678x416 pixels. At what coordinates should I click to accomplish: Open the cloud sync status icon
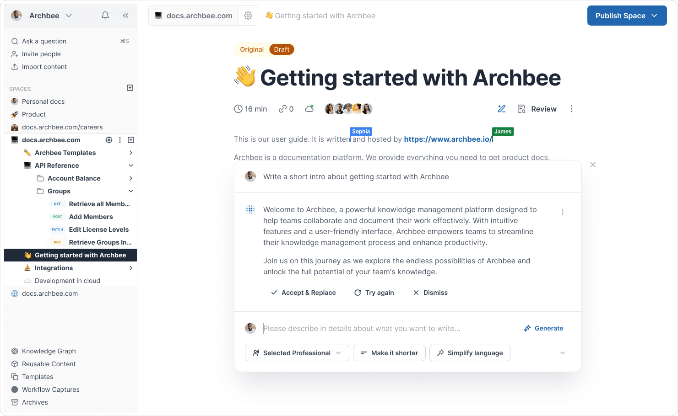click(x=309, y=109)
